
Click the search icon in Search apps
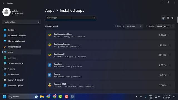(94, 18)
